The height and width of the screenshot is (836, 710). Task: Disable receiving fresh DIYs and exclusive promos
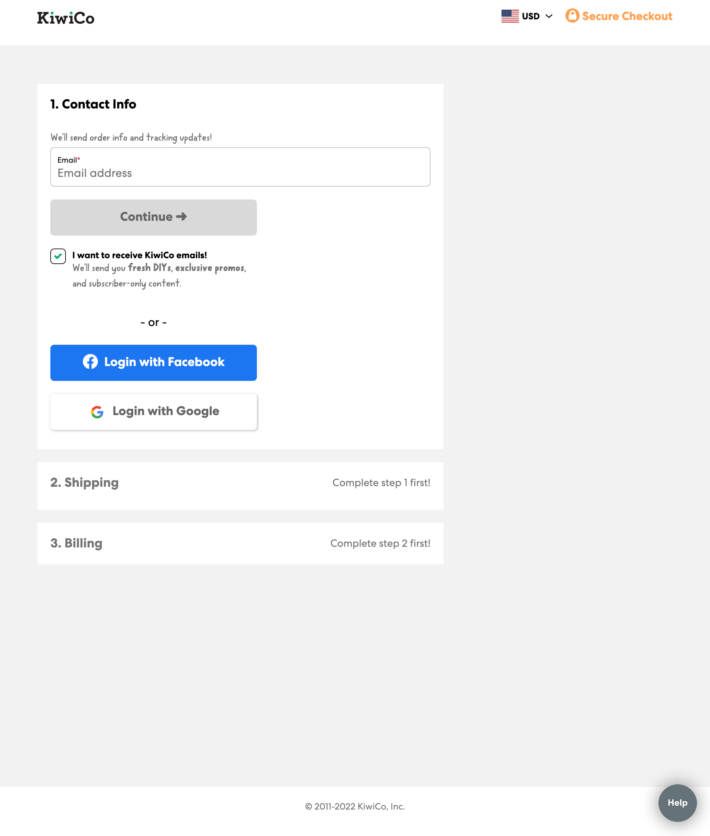click(x=58, y=256)
